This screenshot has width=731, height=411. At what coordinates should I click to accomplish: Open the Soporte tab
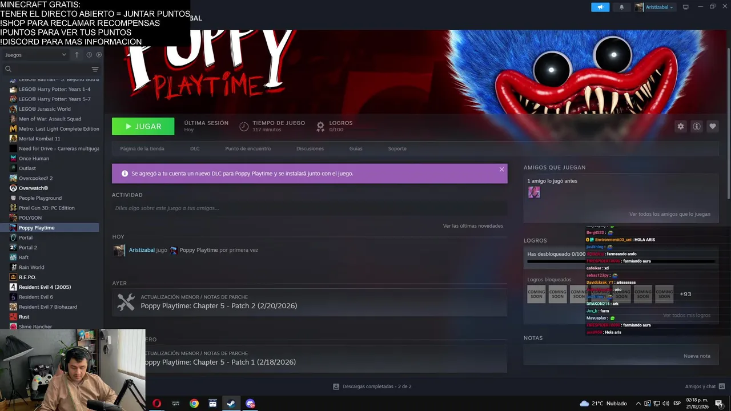(397, 148)
